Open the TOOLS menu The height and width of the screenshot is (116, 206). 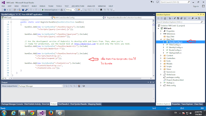coord(59,6)
